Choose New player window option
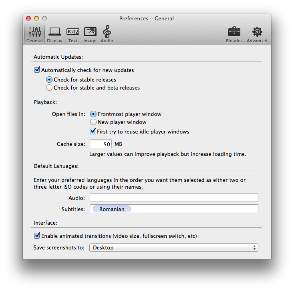294x291 pixels. click(x=93, y=122)
